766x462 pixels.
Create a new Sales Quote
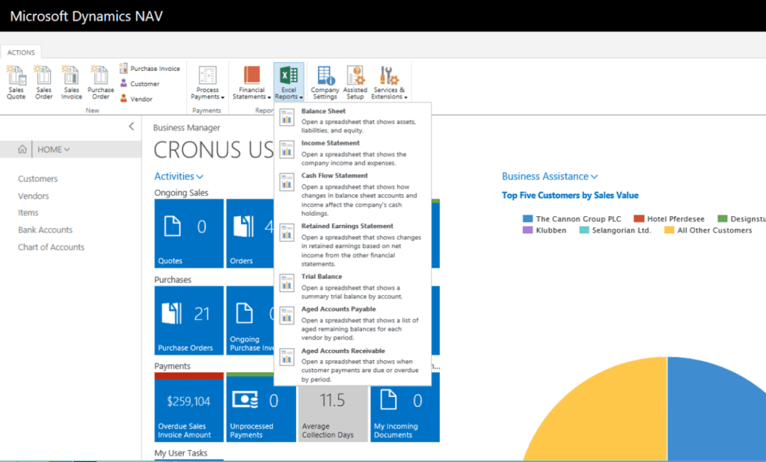tap(16, 82)
